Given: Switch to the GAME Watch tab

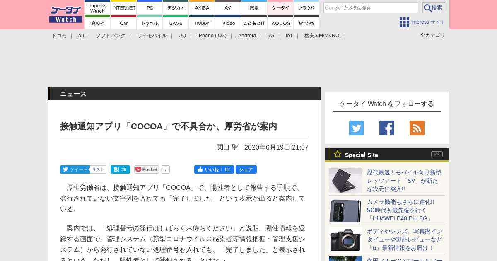Looking at the screenshot, I should point(176,23).
